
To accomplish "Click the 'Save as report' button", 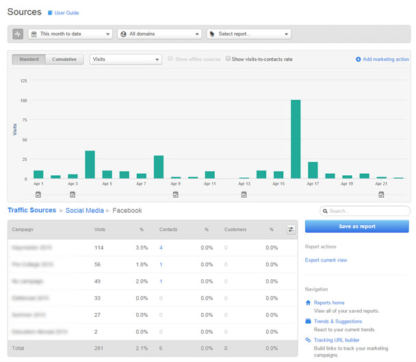I will click(357, 227).
